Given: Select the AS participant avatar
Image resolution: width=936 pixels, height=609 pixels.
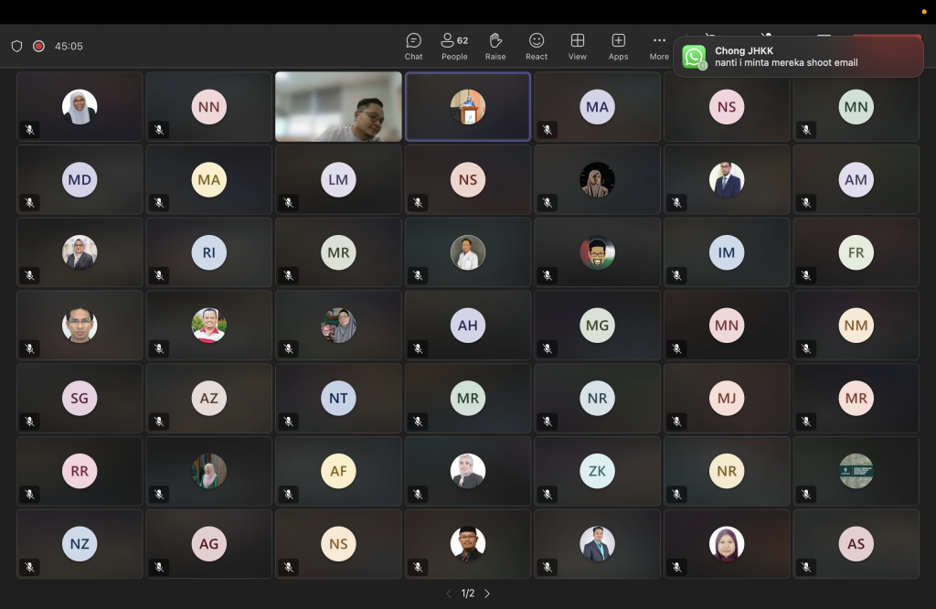Looking at the screenshot, I should tap(856, 544).
